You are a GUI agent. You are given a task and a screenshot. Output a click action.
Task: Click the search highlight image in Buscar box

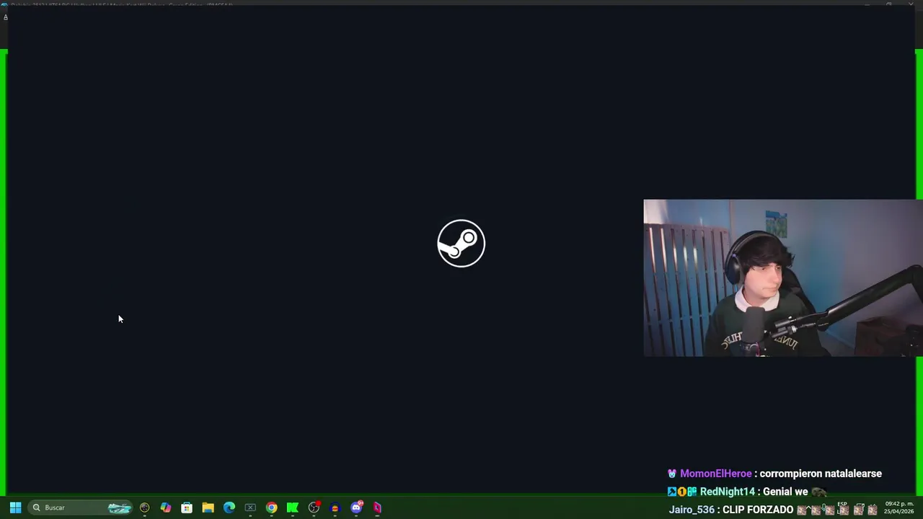click(120, 508)
